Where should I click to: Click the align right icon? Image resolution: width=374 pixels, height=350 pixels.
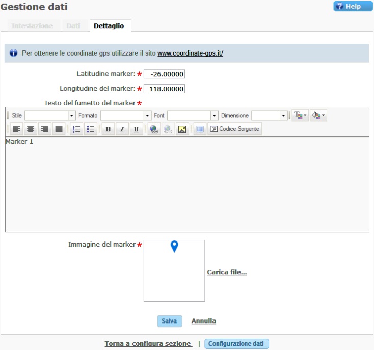click(x=45, y=129)
